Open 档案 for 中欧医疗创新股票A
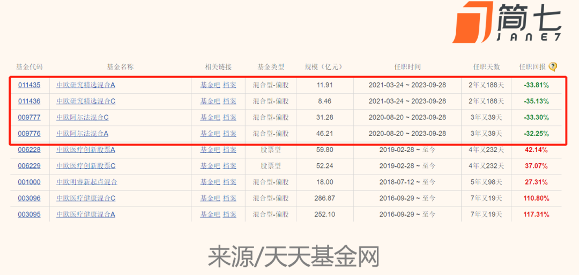579x275 pixels. (229, 150)
